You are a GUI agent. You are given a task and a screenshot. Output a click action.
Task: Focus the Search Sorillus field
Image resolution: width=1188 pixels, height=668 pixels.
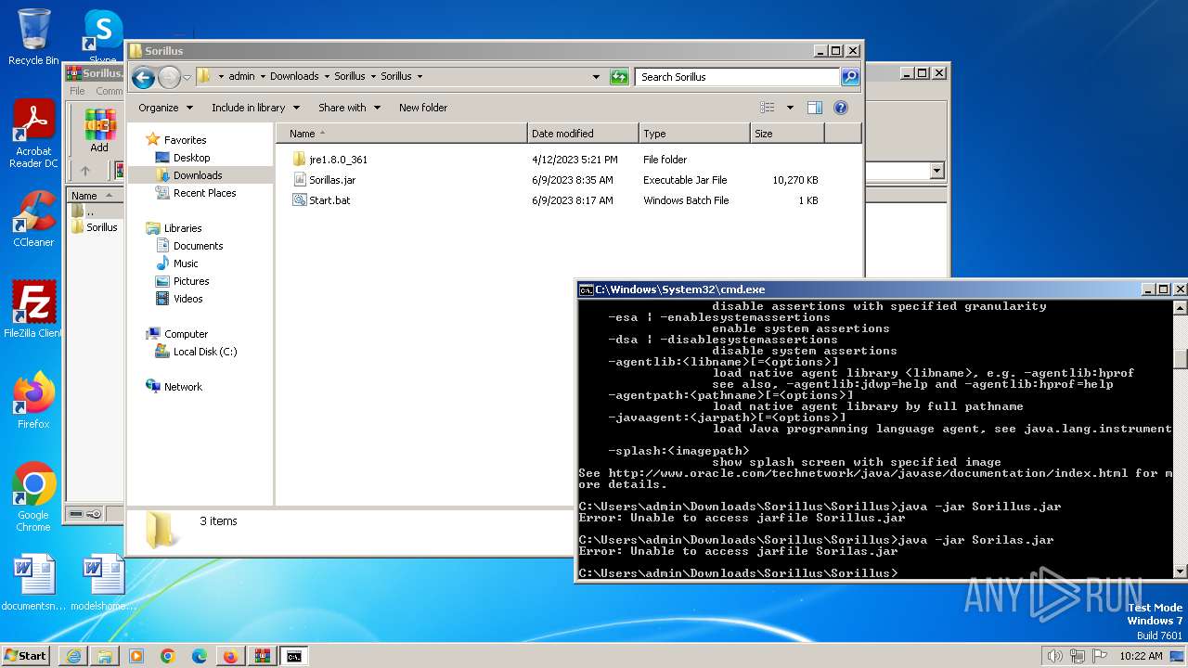coord(738,77)
